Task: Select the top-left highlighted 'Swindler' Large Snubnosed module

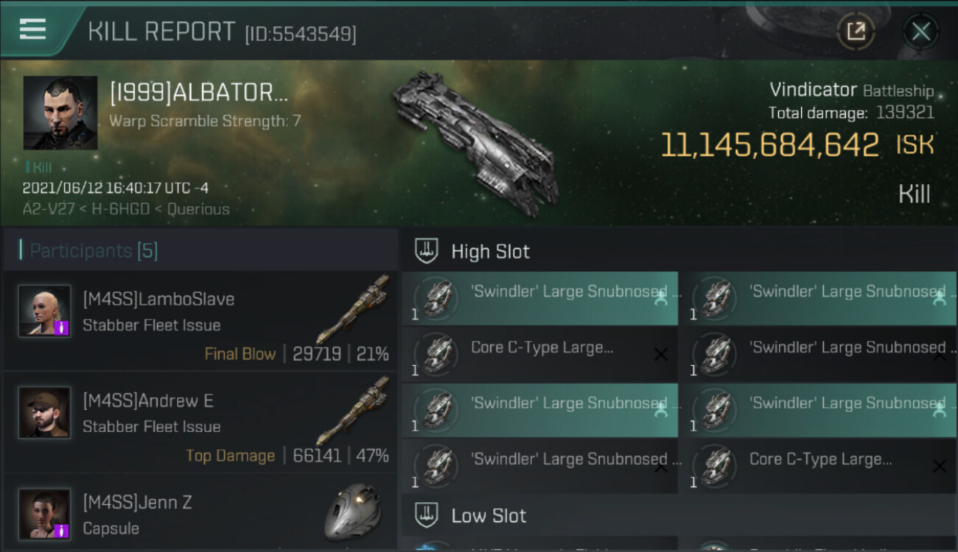Action: pos(539,298)
